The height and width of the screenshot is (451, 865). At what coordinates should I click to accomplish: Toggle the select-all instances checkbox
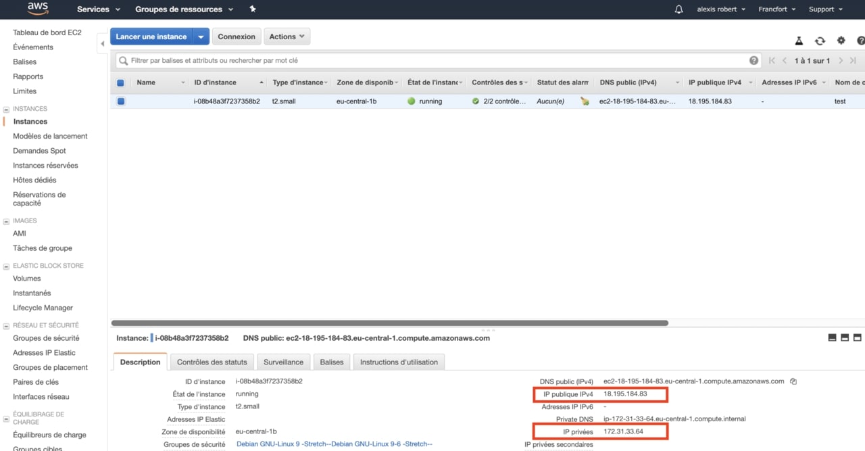pos(121,82)
